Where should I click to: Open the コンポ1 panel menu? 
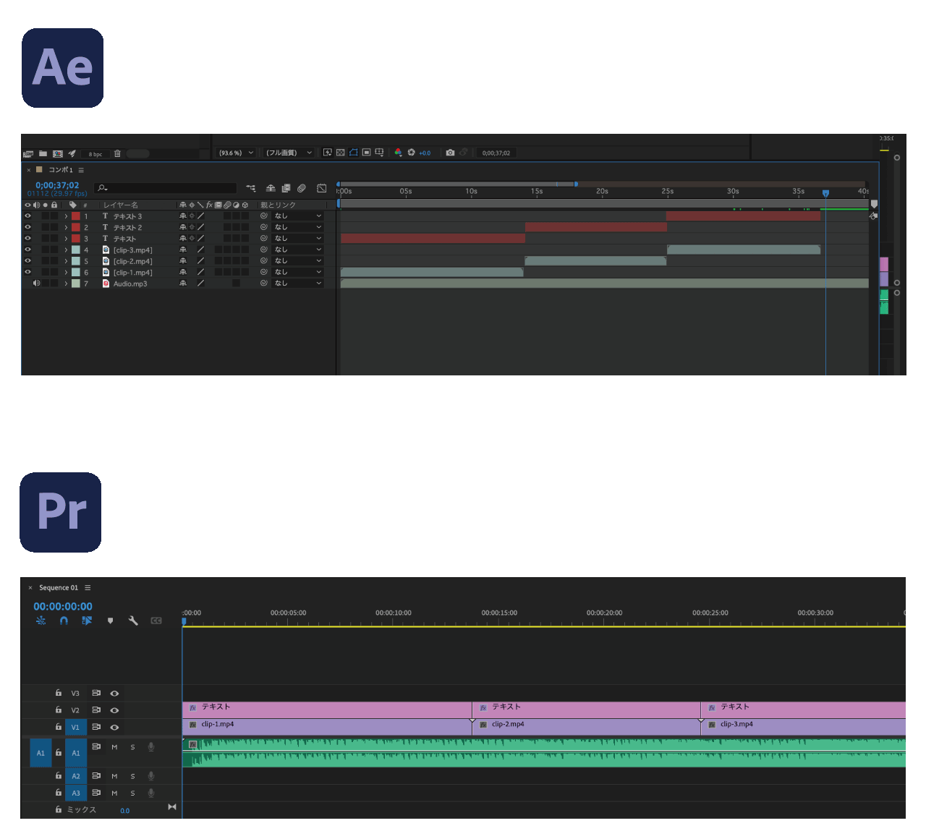81,170
